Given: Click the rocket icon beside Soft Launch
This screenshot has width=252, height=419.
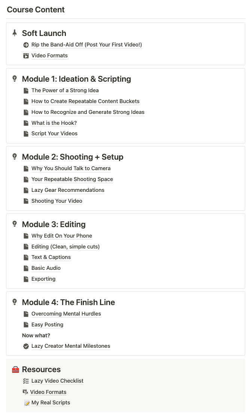Looking at the screenshot, I should coord(15,33).
